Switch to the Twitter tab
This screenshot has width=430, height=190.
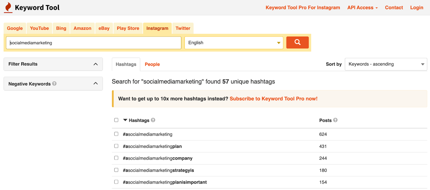(183, 28)
